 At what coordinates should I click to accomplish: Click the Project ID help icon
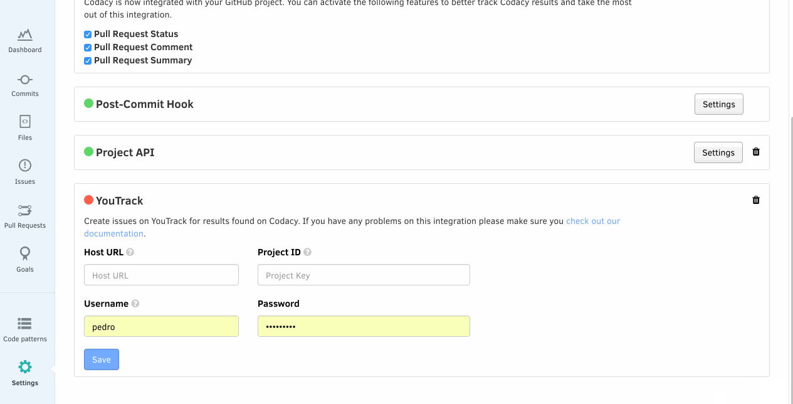point(308,252)
